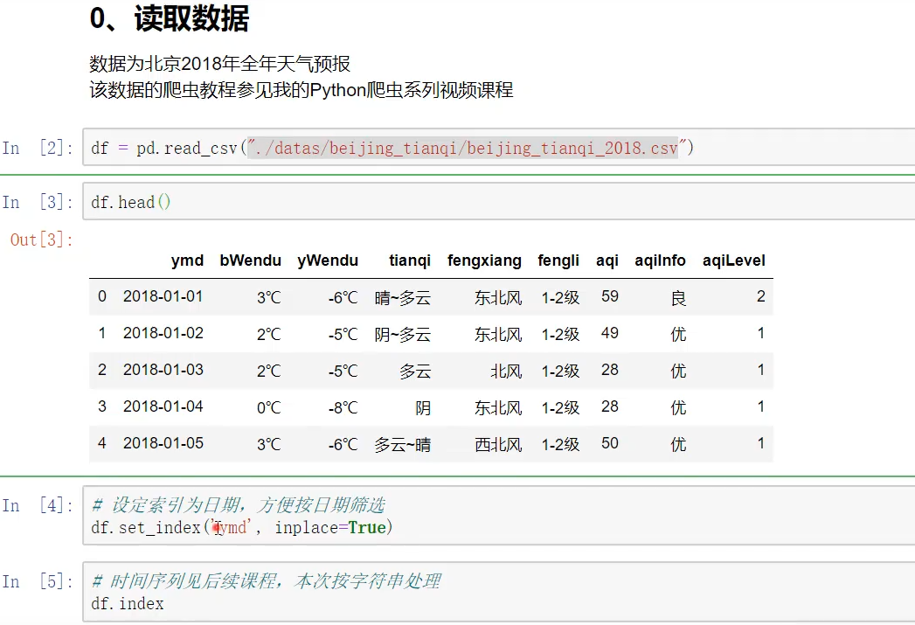Click the comment 时间序列见后续课程，本次按字符串处理
915x625 pixels.
pyautogui.click(x=266, y=580)
